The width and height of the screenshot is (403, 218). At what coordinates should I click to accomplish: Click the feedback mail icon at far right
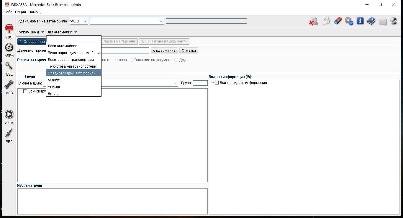click(394, 21)
